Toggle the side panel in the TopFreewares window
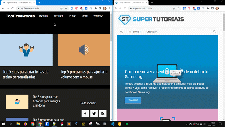 coord(100,8)
